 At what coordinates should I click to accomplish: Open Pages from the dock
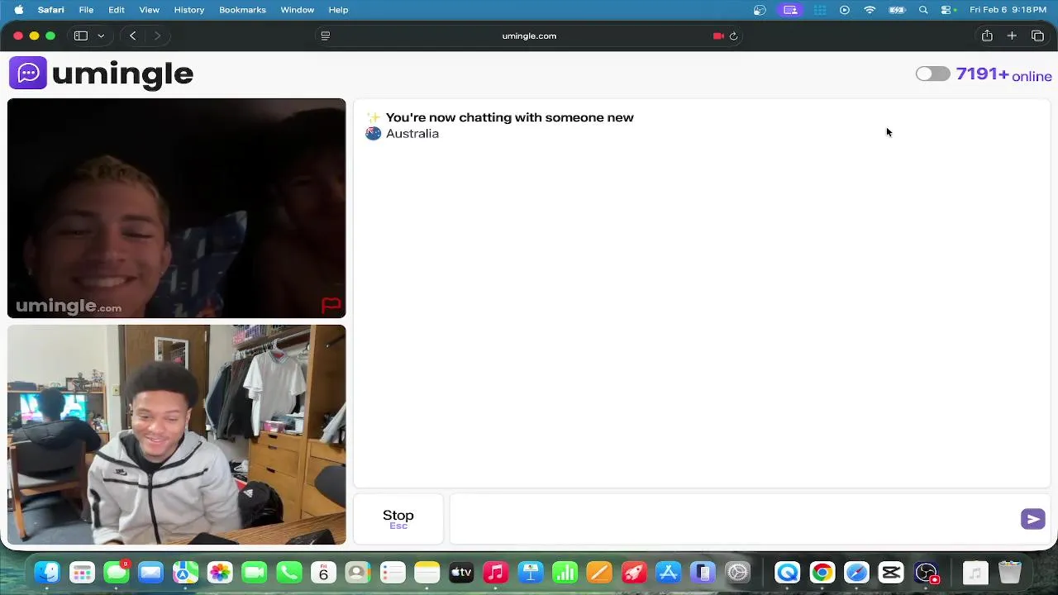pyautogui.click(x=598, y=573)
